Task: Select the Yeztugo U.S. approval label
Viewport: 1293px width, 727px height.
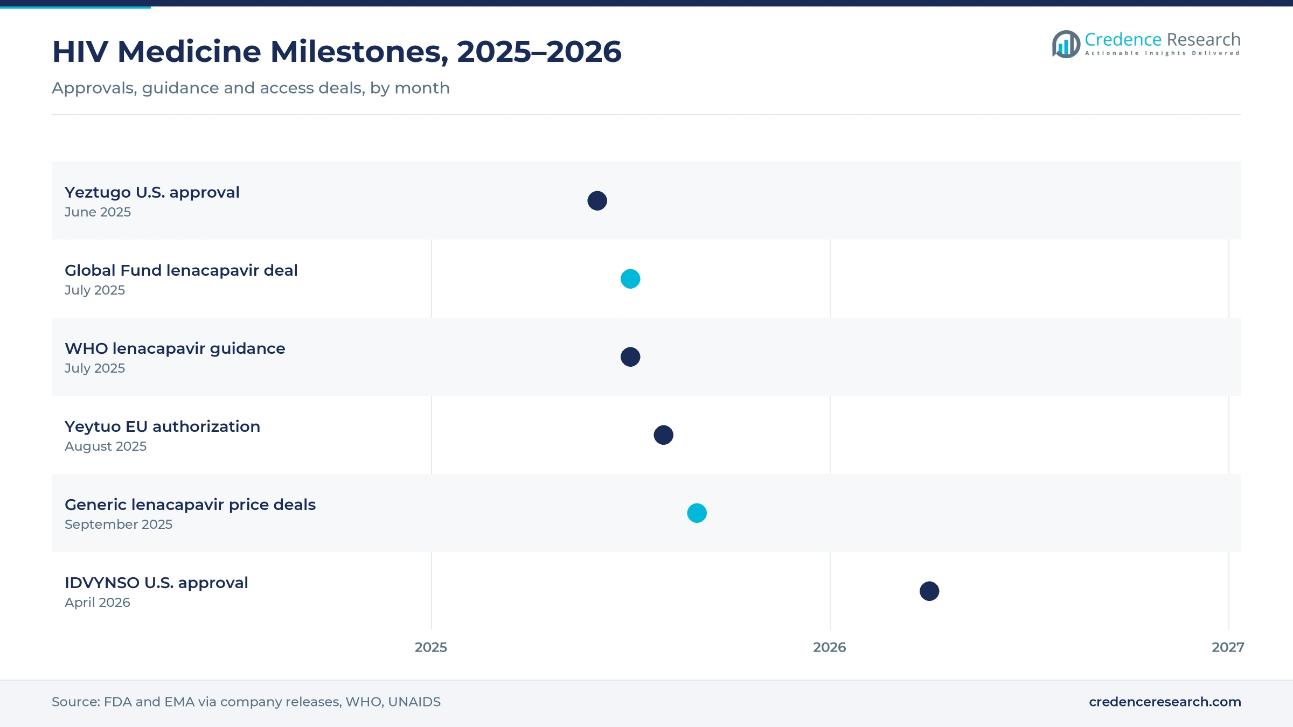Action: coord(152,192)
